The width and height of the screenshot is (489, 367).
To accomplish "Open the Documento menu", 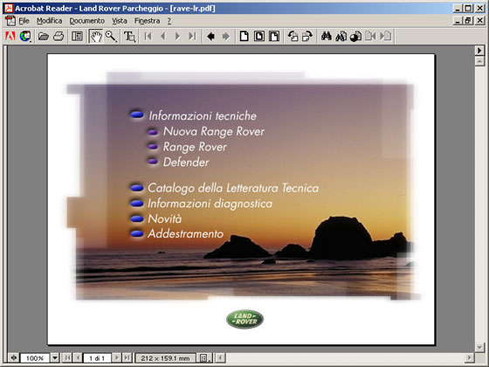I will (87, 21).
